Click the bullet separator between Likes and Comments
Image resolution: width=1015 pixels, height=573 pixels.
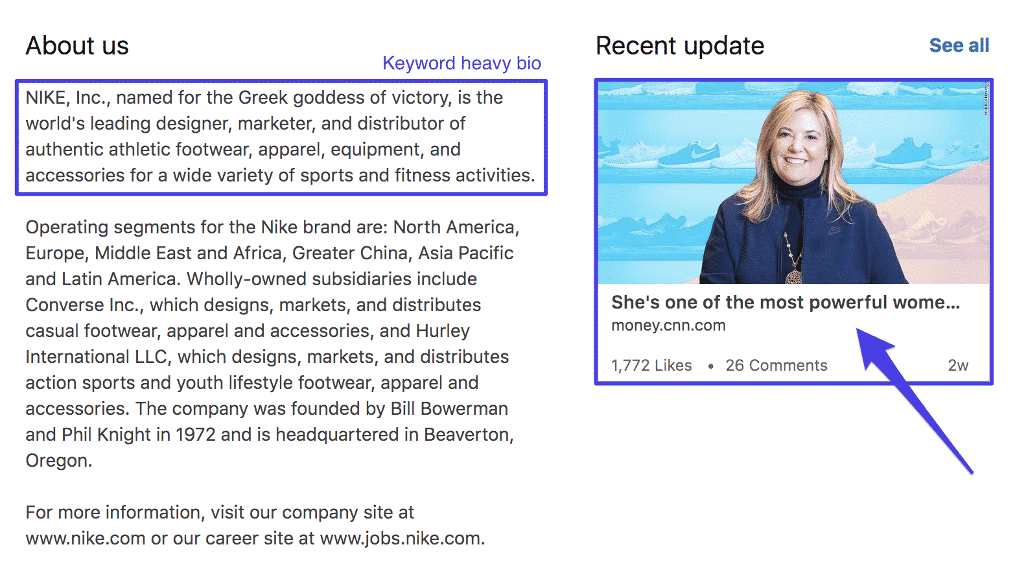point(711,366)
